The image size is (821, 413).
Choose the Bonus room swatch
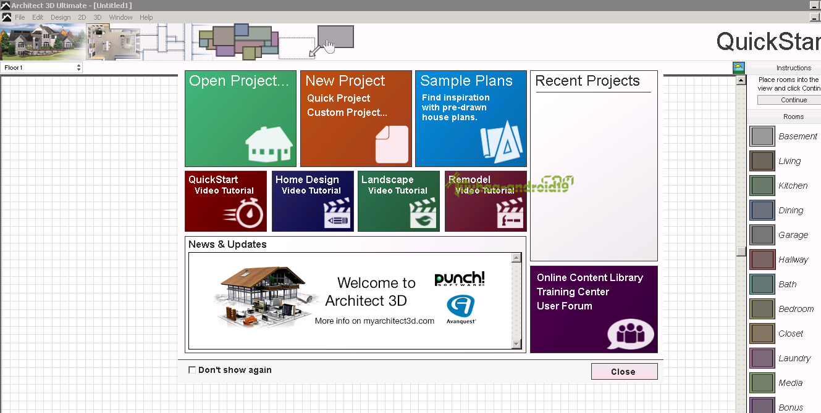(x=762, y=406)
